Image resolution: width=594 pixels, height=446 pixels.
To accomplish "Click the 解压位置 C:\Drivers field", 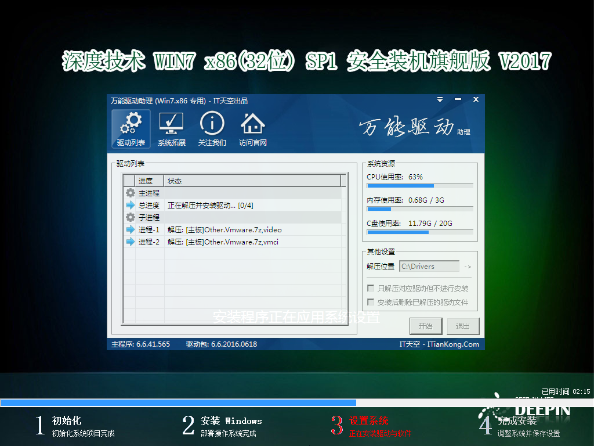I will point(429,266).
